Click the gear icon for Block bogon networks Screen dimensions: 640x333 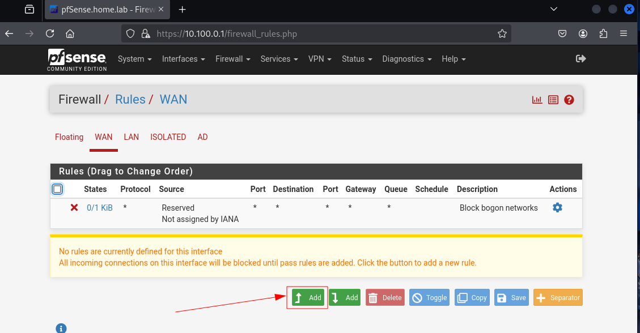[x=557, y=207]
